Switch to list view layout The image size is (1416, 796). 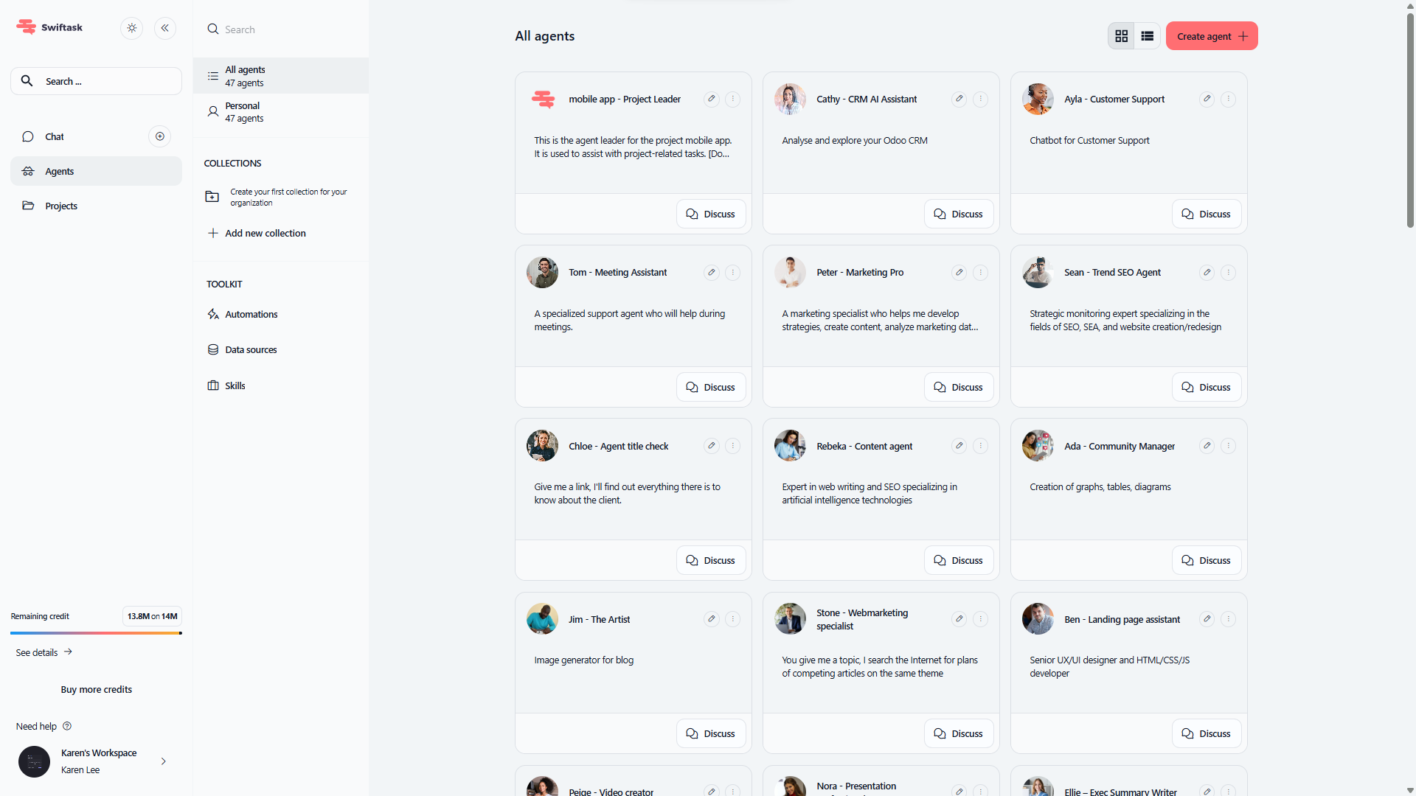click(x=1147, y=36)
